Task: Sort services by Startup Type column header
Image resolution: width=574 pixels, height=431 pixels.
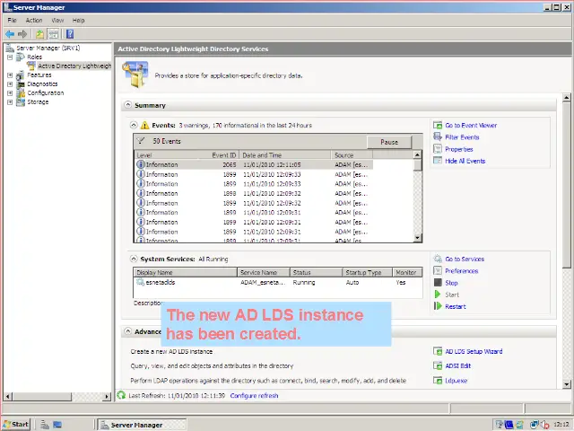Action: coord(367,272)
